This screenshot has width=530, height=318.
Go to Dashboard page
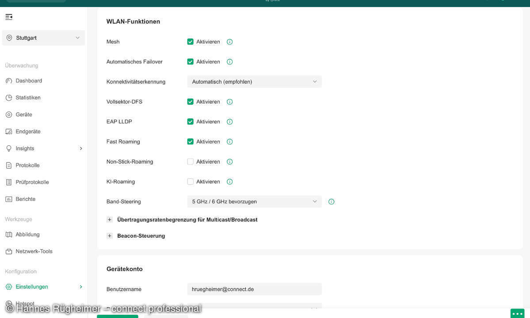(29, 81)
